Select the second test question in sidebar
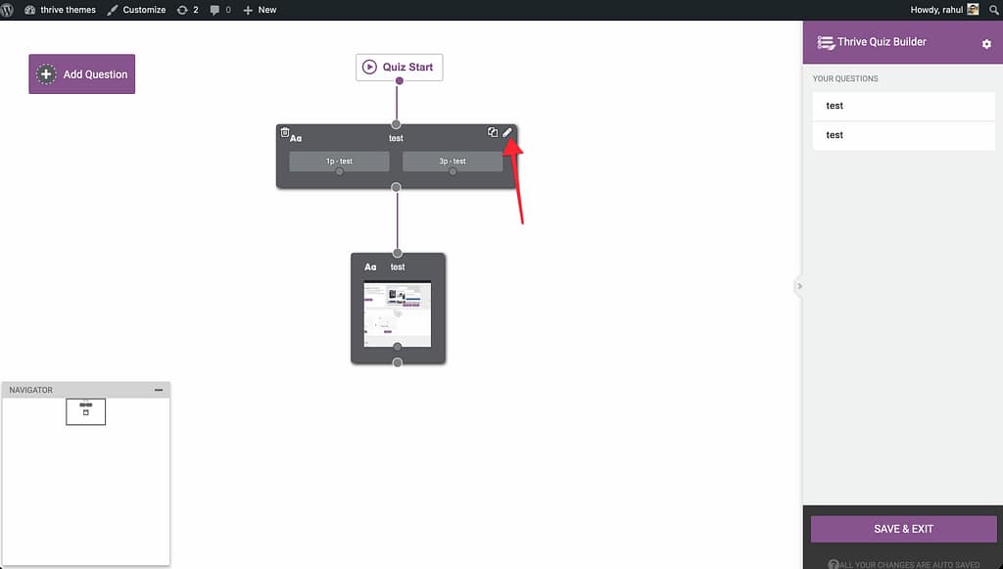Viewport: 1003px width, 569px height. click(903, 135)
